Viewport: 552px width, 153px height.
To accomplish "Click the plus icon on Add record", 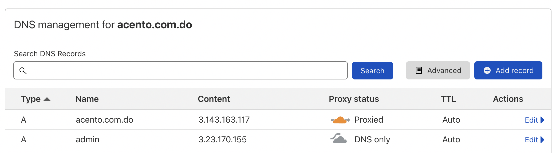I will click(x=487, y=70).
